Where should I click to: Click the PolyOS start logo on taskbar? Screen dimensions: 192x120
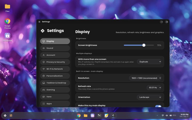[x=5, y=115]
